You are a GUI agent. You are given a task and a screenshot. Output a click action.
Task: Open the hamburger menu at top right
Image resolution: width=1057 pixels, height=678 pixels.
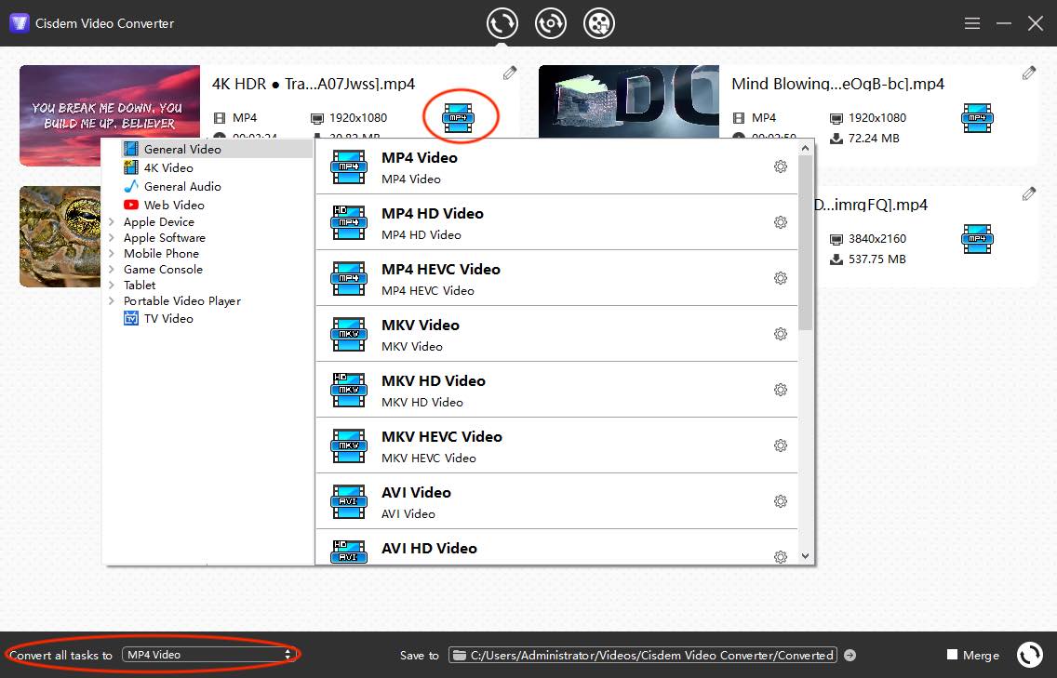pos(971,23)
